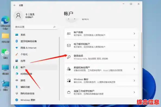This screenshot has width=161, height=107.
Task: Select Accounts (帐户) in the sidebar
Action: (36, 67)
